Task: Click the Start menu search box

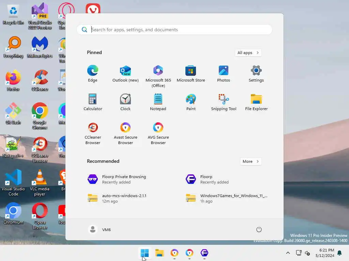Action: tap(174, 30)
